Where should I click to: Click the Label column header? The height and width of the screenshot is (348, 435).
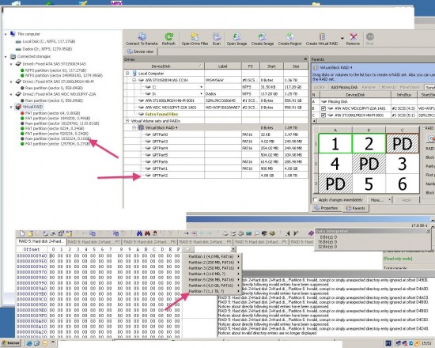pyautogui.click(x=223, y=66)
